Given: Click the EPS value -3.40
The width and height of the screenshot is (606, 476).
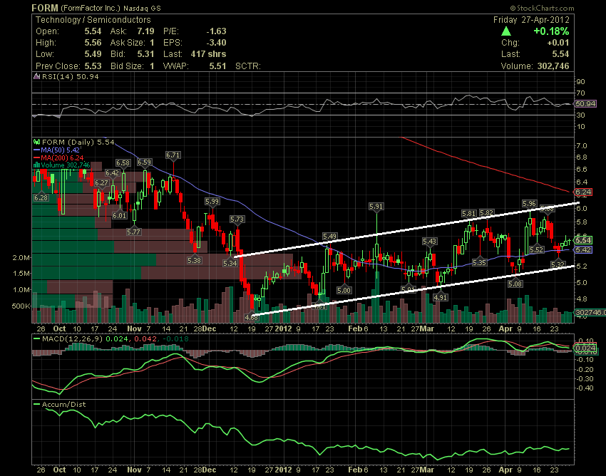Looking at the screenshot, I should point(216,43).
